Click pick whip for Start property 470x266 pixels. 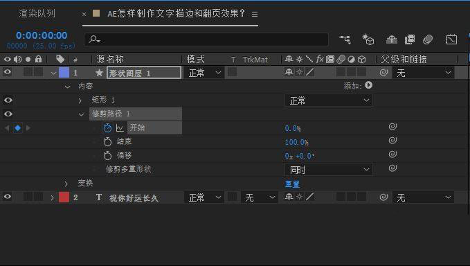(392, 127)
